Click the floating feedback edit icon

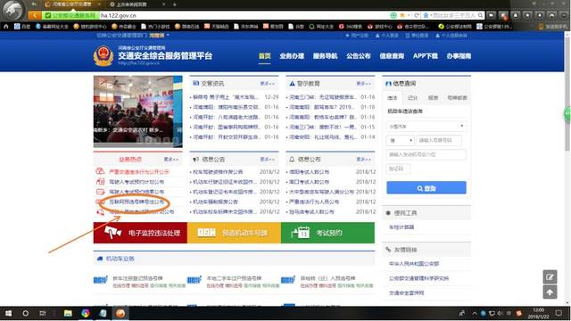pyautogui.click(x=550, y=277)
